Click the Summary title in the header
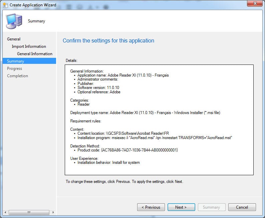This screenshot has width=265, height=218. click(x=36, y=21)
